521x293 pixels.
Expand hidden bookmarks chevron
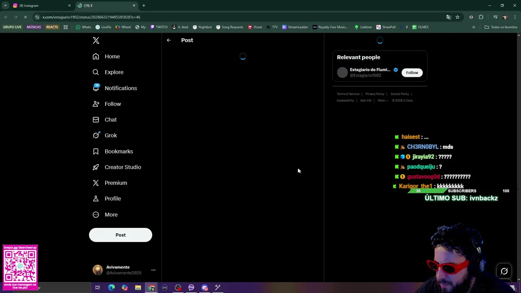click(x=473, y=27)
